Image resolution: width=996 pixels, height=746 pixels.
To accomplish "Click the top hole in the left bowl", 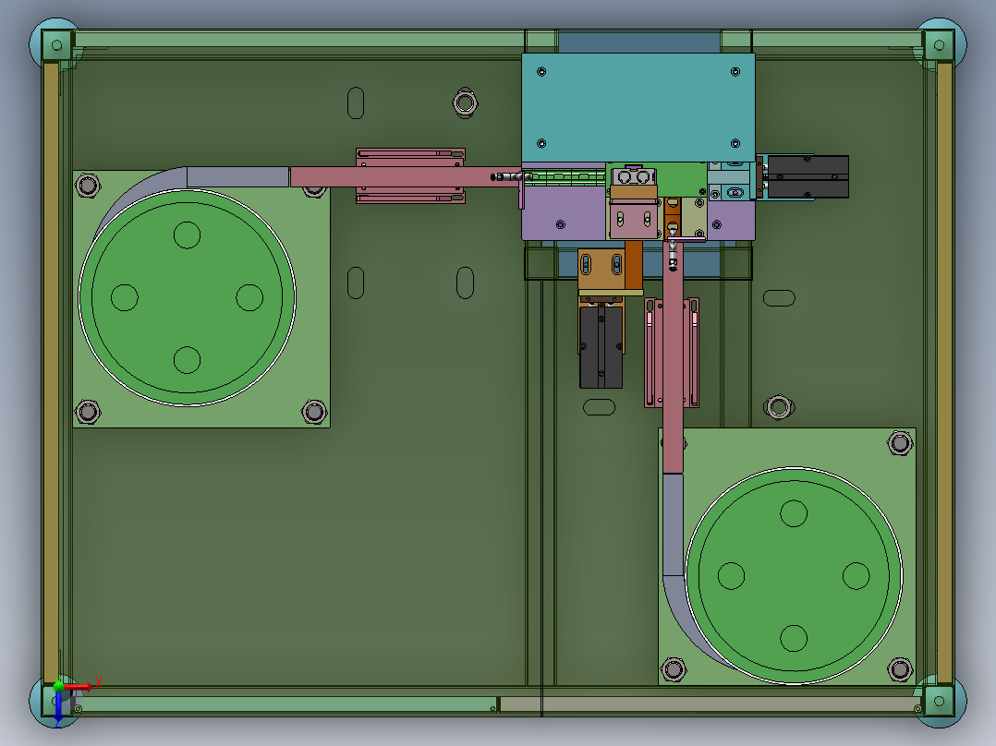I will [x=187, y=235].
